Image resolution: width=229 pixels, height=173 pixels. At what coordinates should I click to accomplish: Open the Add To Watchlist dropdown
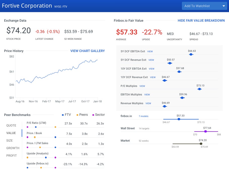click(x=204, y=6)
